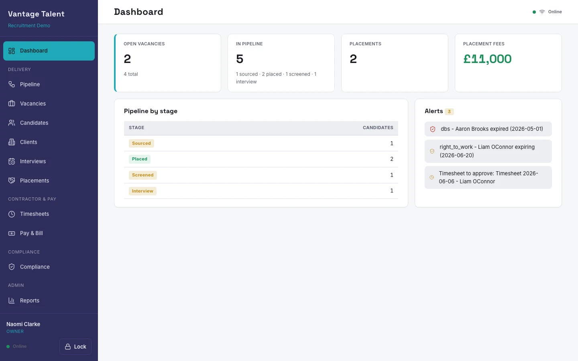Screen dimensions: 578x361
Task: Open the Open Vacancies card
Action: coord(167,63)
